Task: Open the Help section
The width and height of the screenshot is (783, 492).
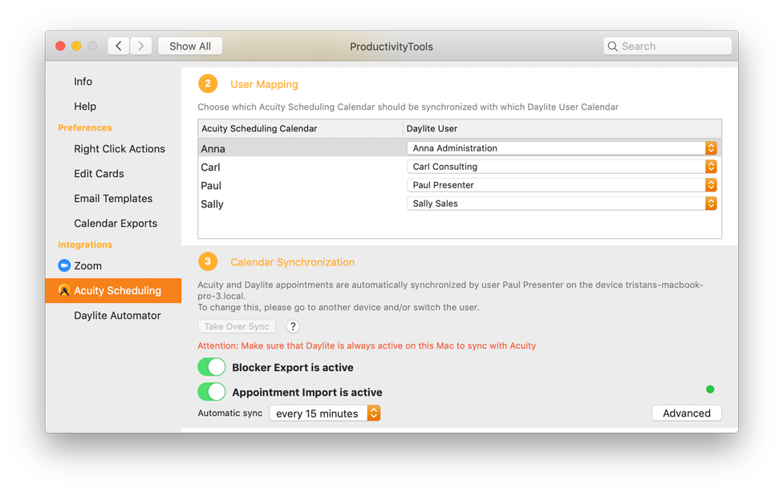Action: tap(85, 107)
